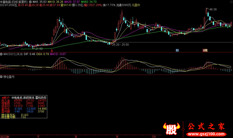
Task: Click the circular icon before MA5 label
Action: pos(31,2)
